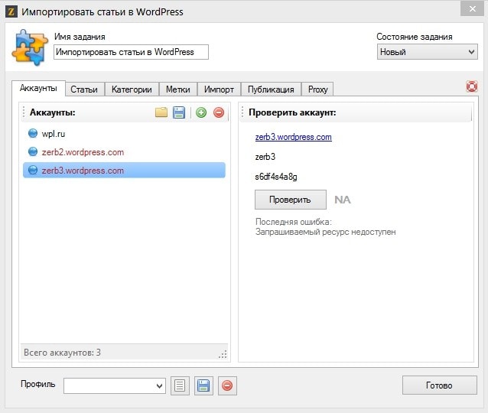Click the NA status label
This screenshot has height=413, width=488.
pos(343,200)
